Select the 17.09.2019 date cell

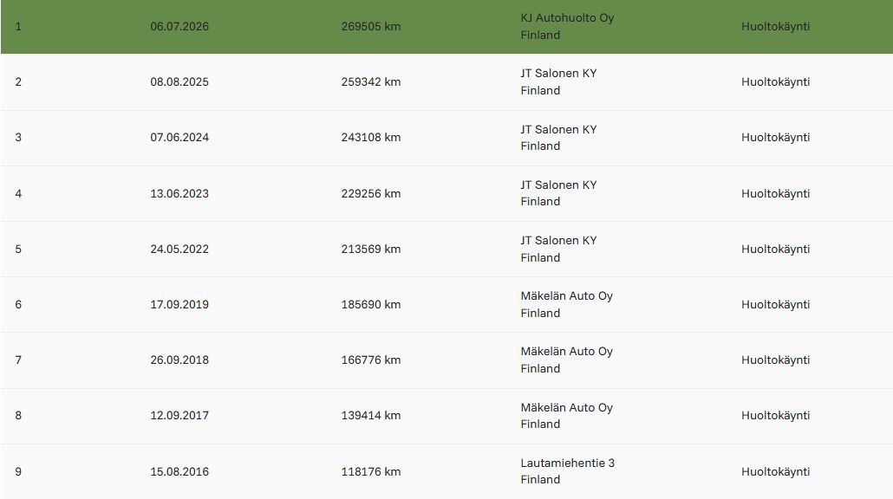179,304
